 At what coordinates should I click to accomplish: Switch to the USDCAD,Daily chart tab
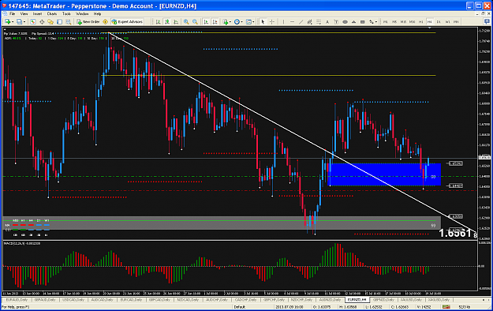click(73, 300)
